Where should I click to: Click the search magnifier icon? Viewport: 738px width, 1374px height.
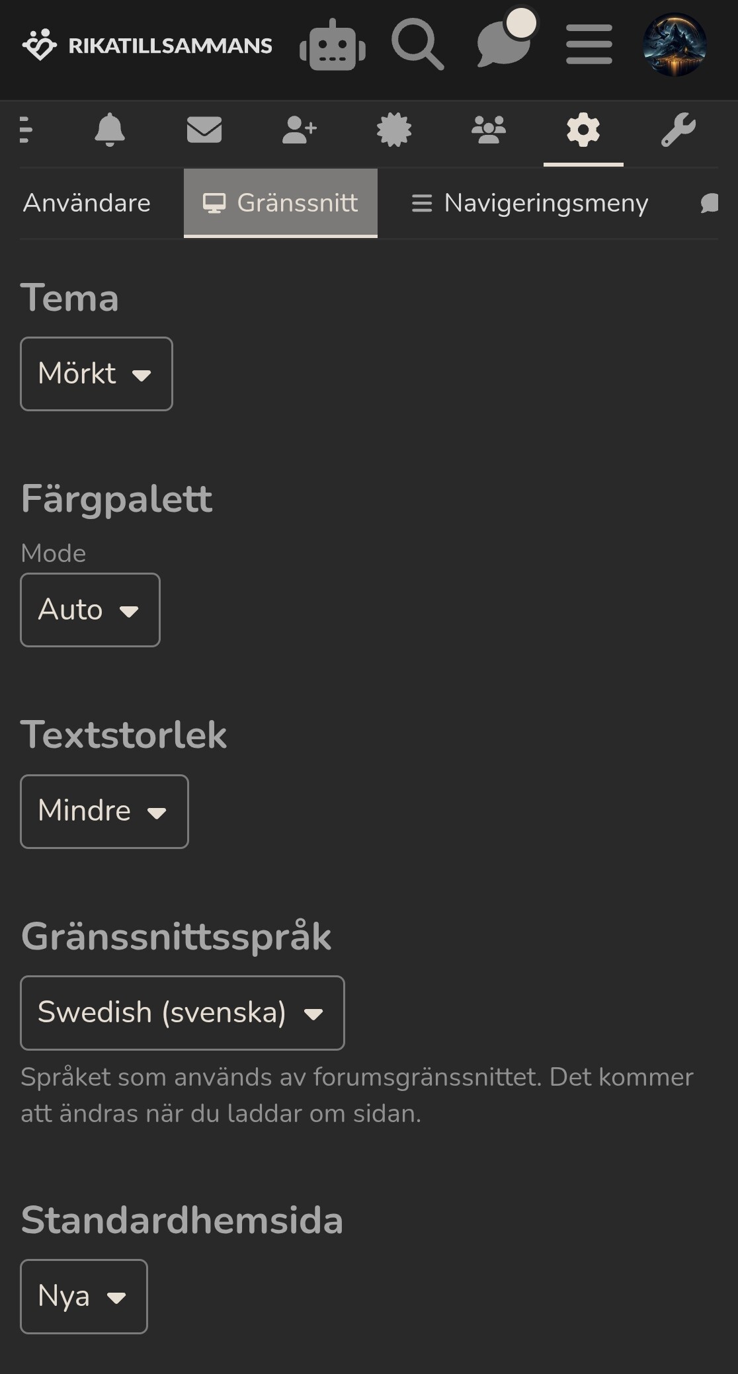[417, 45]
